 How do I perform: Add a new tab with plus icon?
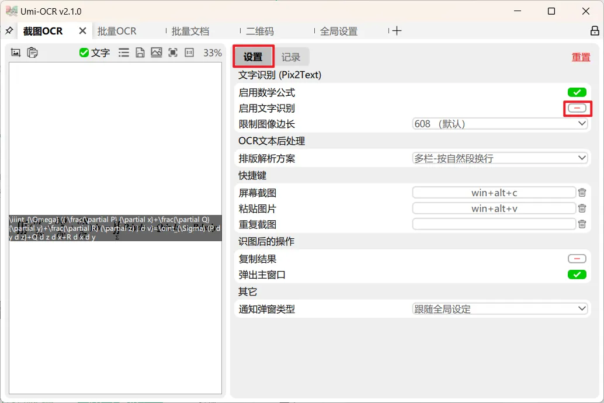click(397, 31)
